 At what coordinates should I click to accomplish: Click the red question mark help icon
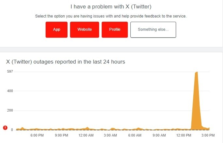(5, 128)
